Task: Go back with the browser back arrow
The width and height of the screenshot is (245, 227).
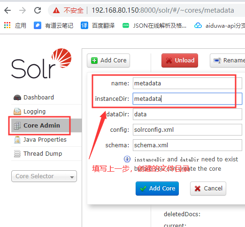Action: point(8,10)
